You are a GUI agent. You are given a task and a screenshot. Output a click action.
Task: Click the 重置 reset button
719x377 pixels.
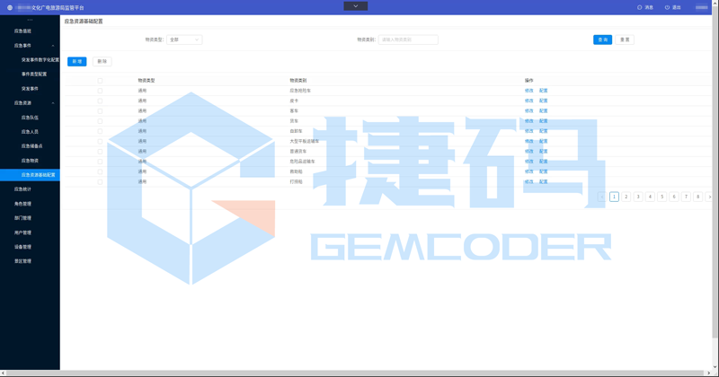(x=625, y=39)
